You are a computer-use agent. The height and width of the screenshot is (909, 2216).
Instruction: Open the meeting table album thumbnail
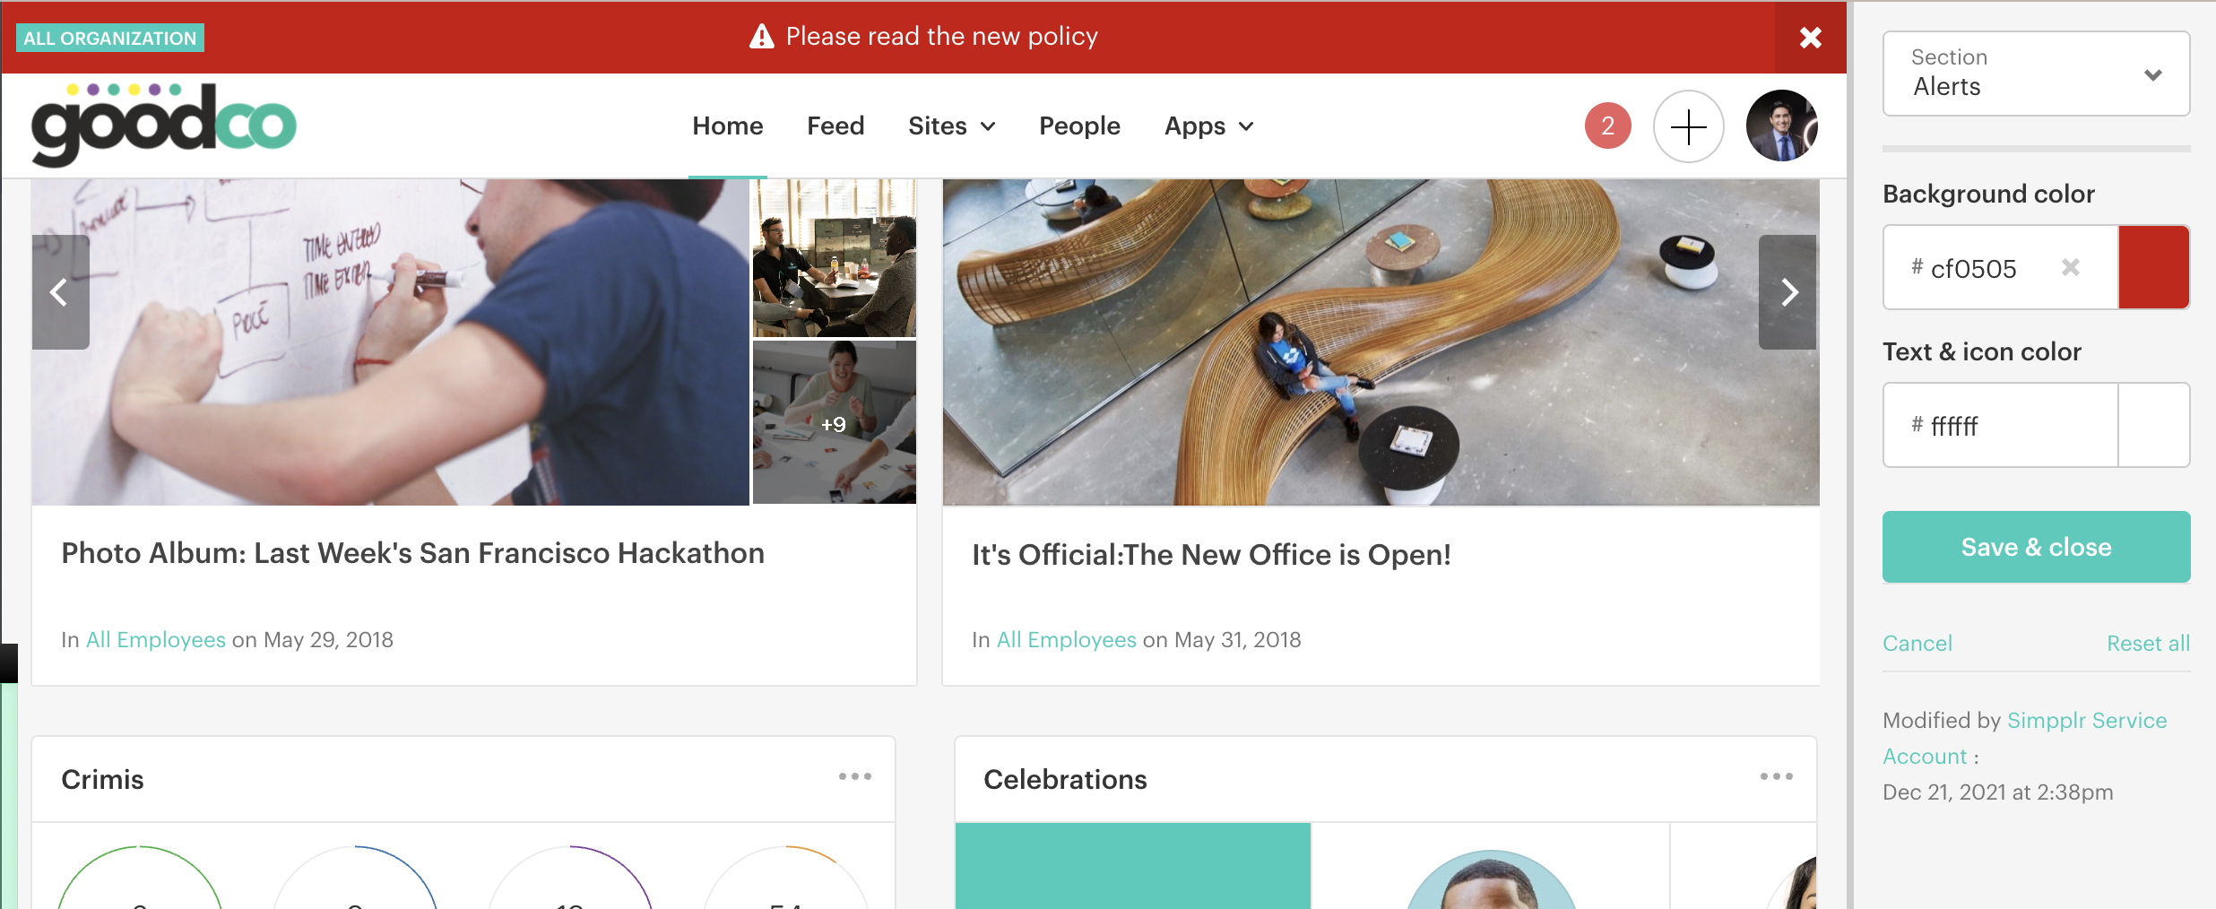click(x=835, y=258)
